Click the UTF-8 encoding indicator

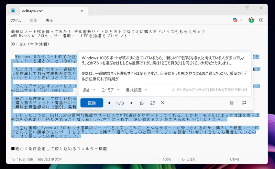point(234,159)
